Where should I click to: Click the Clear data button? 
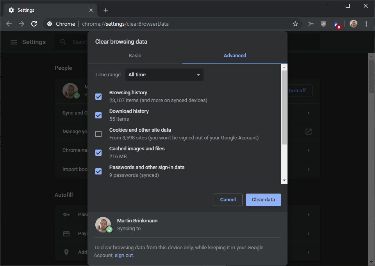263,200
